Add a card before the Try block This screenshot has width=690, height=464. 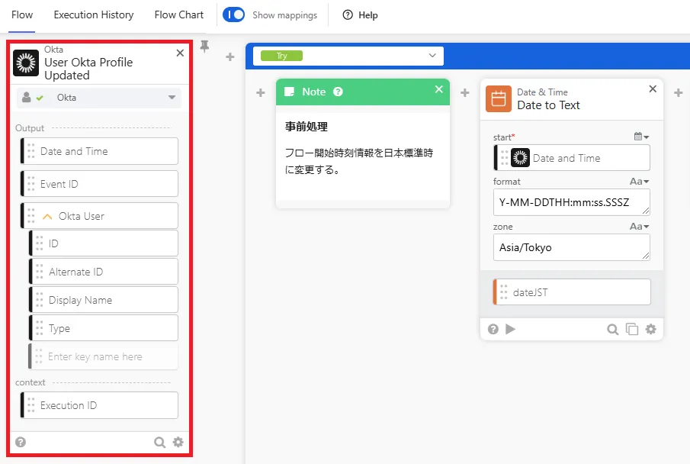point(230,56)
